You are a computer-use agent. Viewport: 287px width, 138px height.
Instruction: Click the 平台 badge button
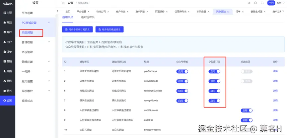[x=271, y=3]
